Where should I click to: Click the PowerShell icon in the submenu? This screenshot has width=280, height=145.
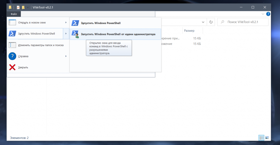coord(75,23)
